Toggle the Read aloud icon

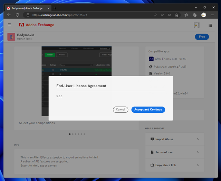[162, 15]
